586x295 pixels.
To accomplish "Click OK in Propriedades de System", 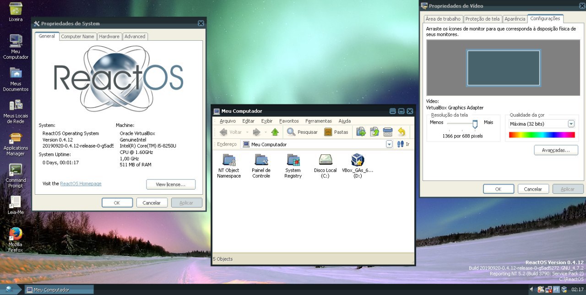I will click(x=117, y=202).
